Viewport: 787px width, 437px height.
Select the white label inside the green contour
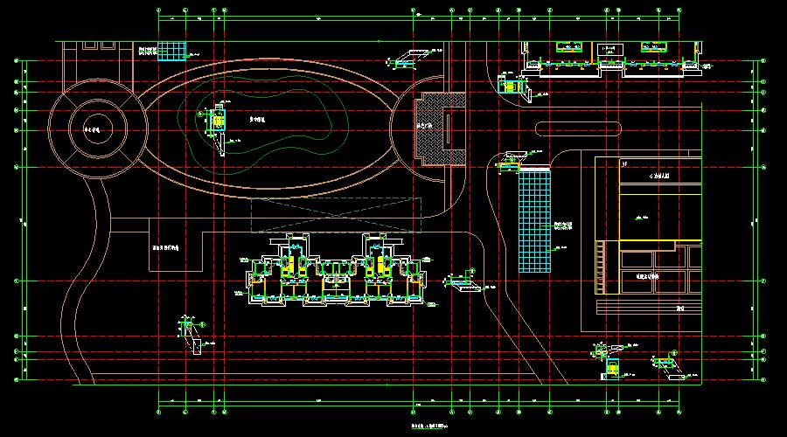point(257,120)
